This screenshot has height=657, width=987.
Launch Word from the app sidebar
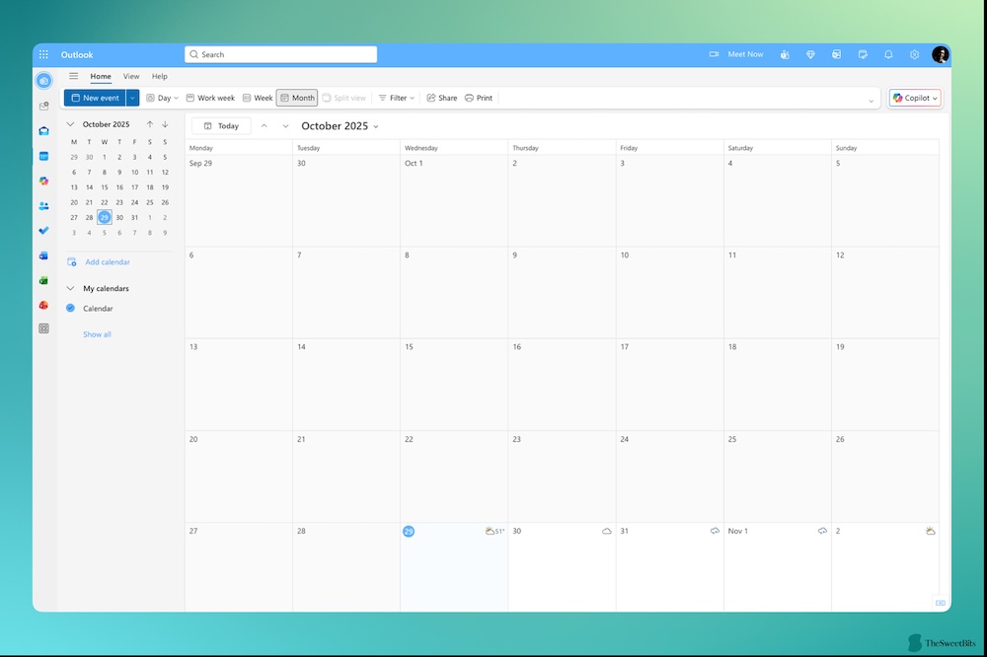point(43,255)
